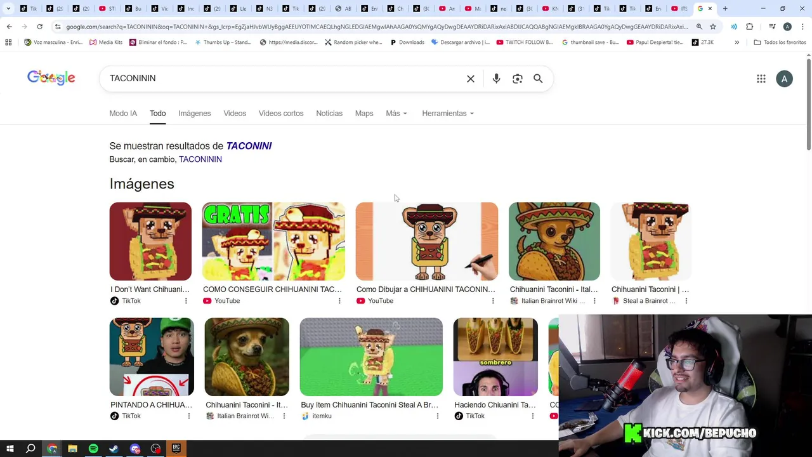Open Steam from the taskbar
This screenshot has height=457, width=812.
(x=114, y=449)
